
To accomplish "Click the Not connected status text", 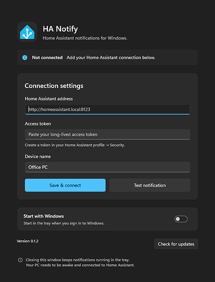I will [x=47, y=58].
